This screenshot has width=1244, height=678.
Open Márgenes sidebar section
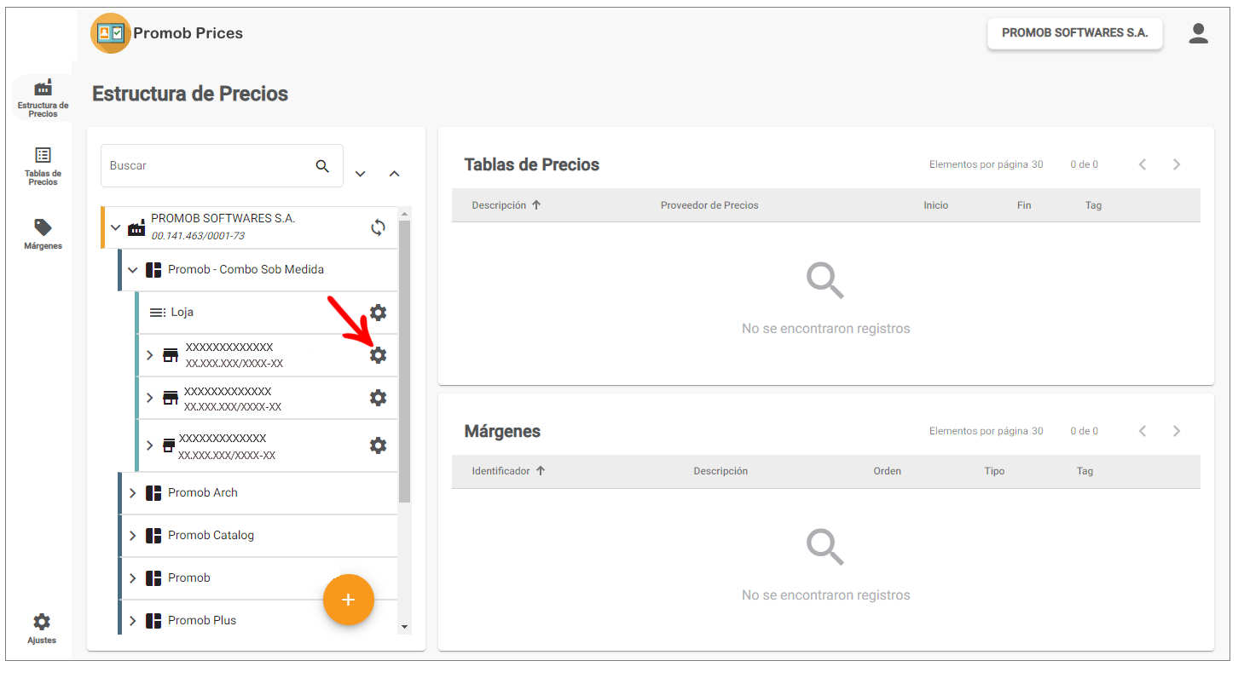(x=43, y=234)
